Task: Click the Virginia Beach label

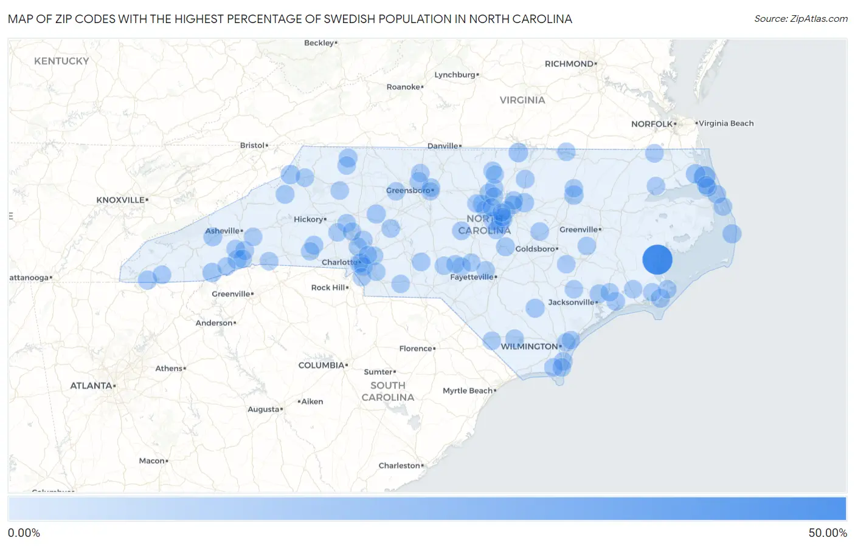Action: click(x=726, y=123)
